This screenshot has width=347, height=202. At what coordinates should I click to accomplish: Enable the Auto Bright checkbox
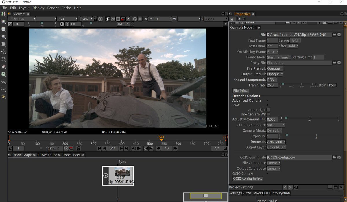tap(268, 110)
